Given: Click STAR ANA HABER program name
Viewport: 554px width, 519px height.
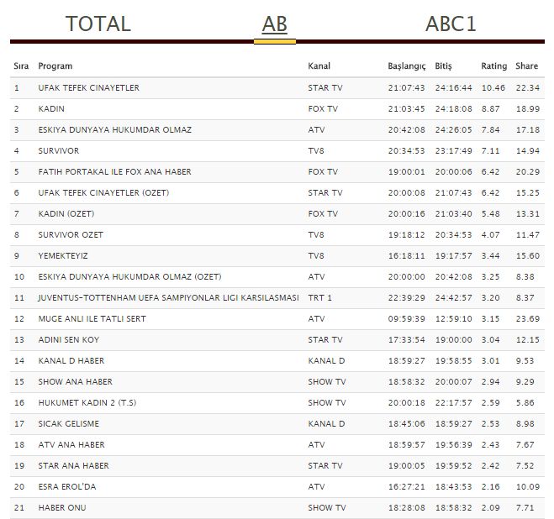Looking at the screenshot, I should [x=73, y=466].
